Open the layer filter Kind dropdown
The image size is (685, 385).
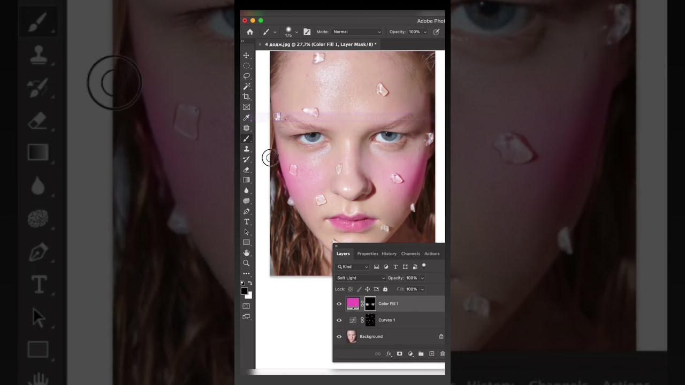tap(353, 267)
